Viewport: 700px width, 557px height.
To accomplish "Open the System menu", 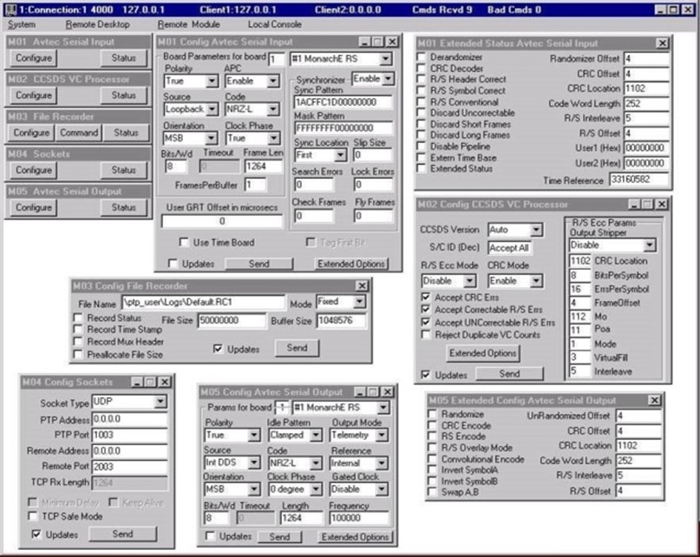I will (22, 24).
